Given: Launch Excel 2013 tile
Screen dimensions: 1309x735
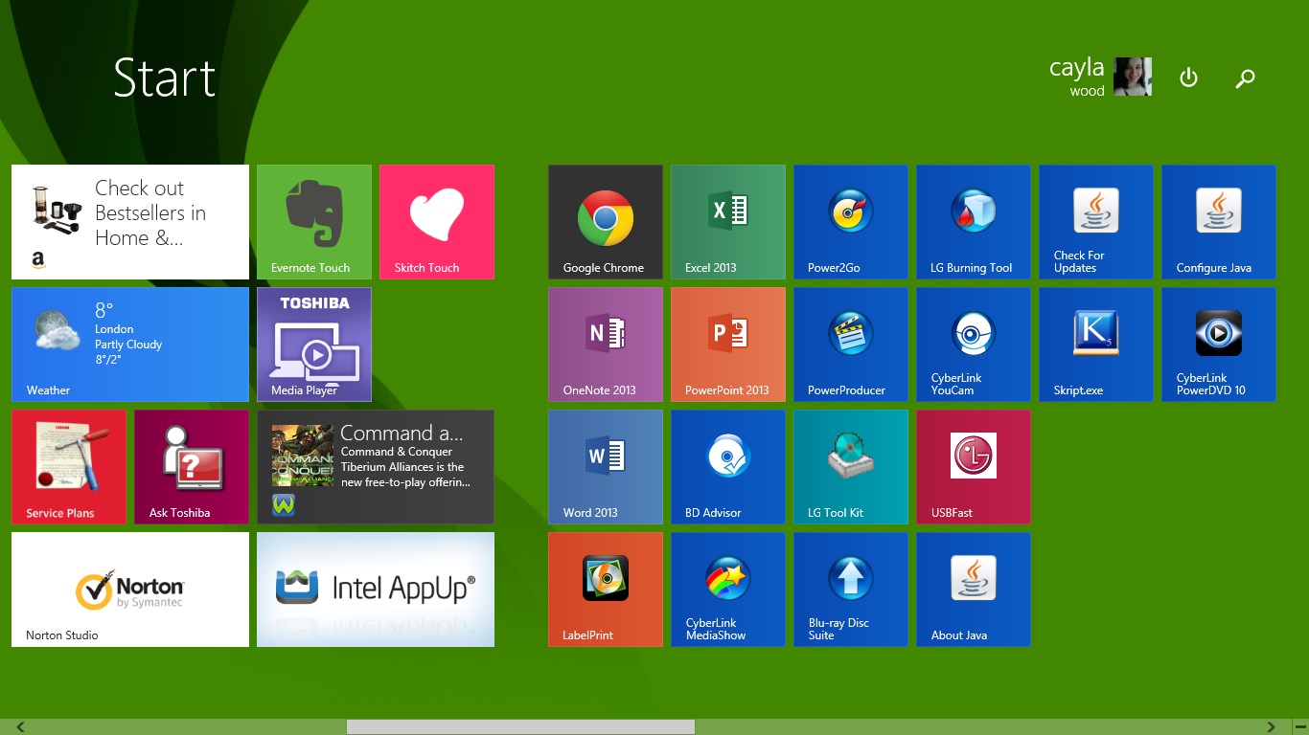Looking at the screenshot, I should [728, 222].
